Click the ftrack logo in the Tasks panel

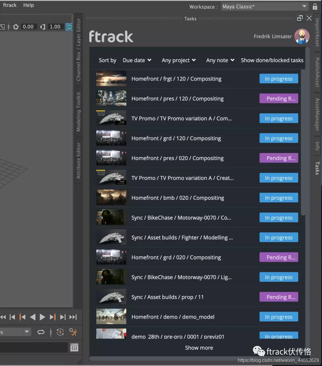(x=111, y=37)
